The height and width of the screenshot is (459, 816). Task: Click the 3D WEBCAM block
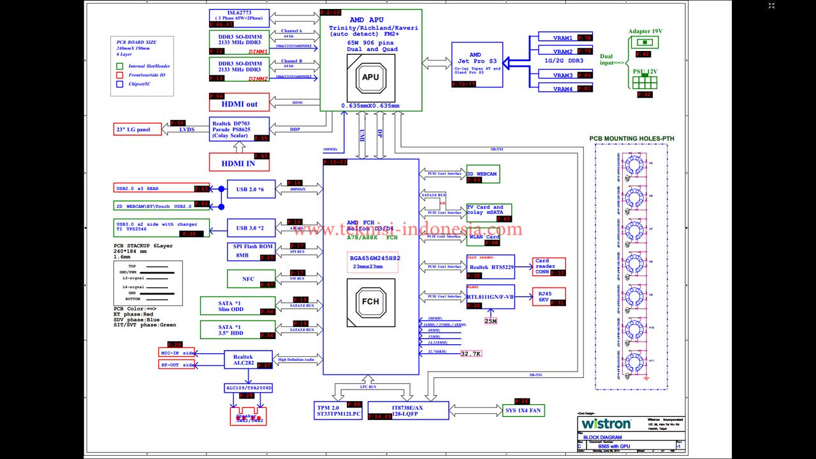[x=482, y=175]
